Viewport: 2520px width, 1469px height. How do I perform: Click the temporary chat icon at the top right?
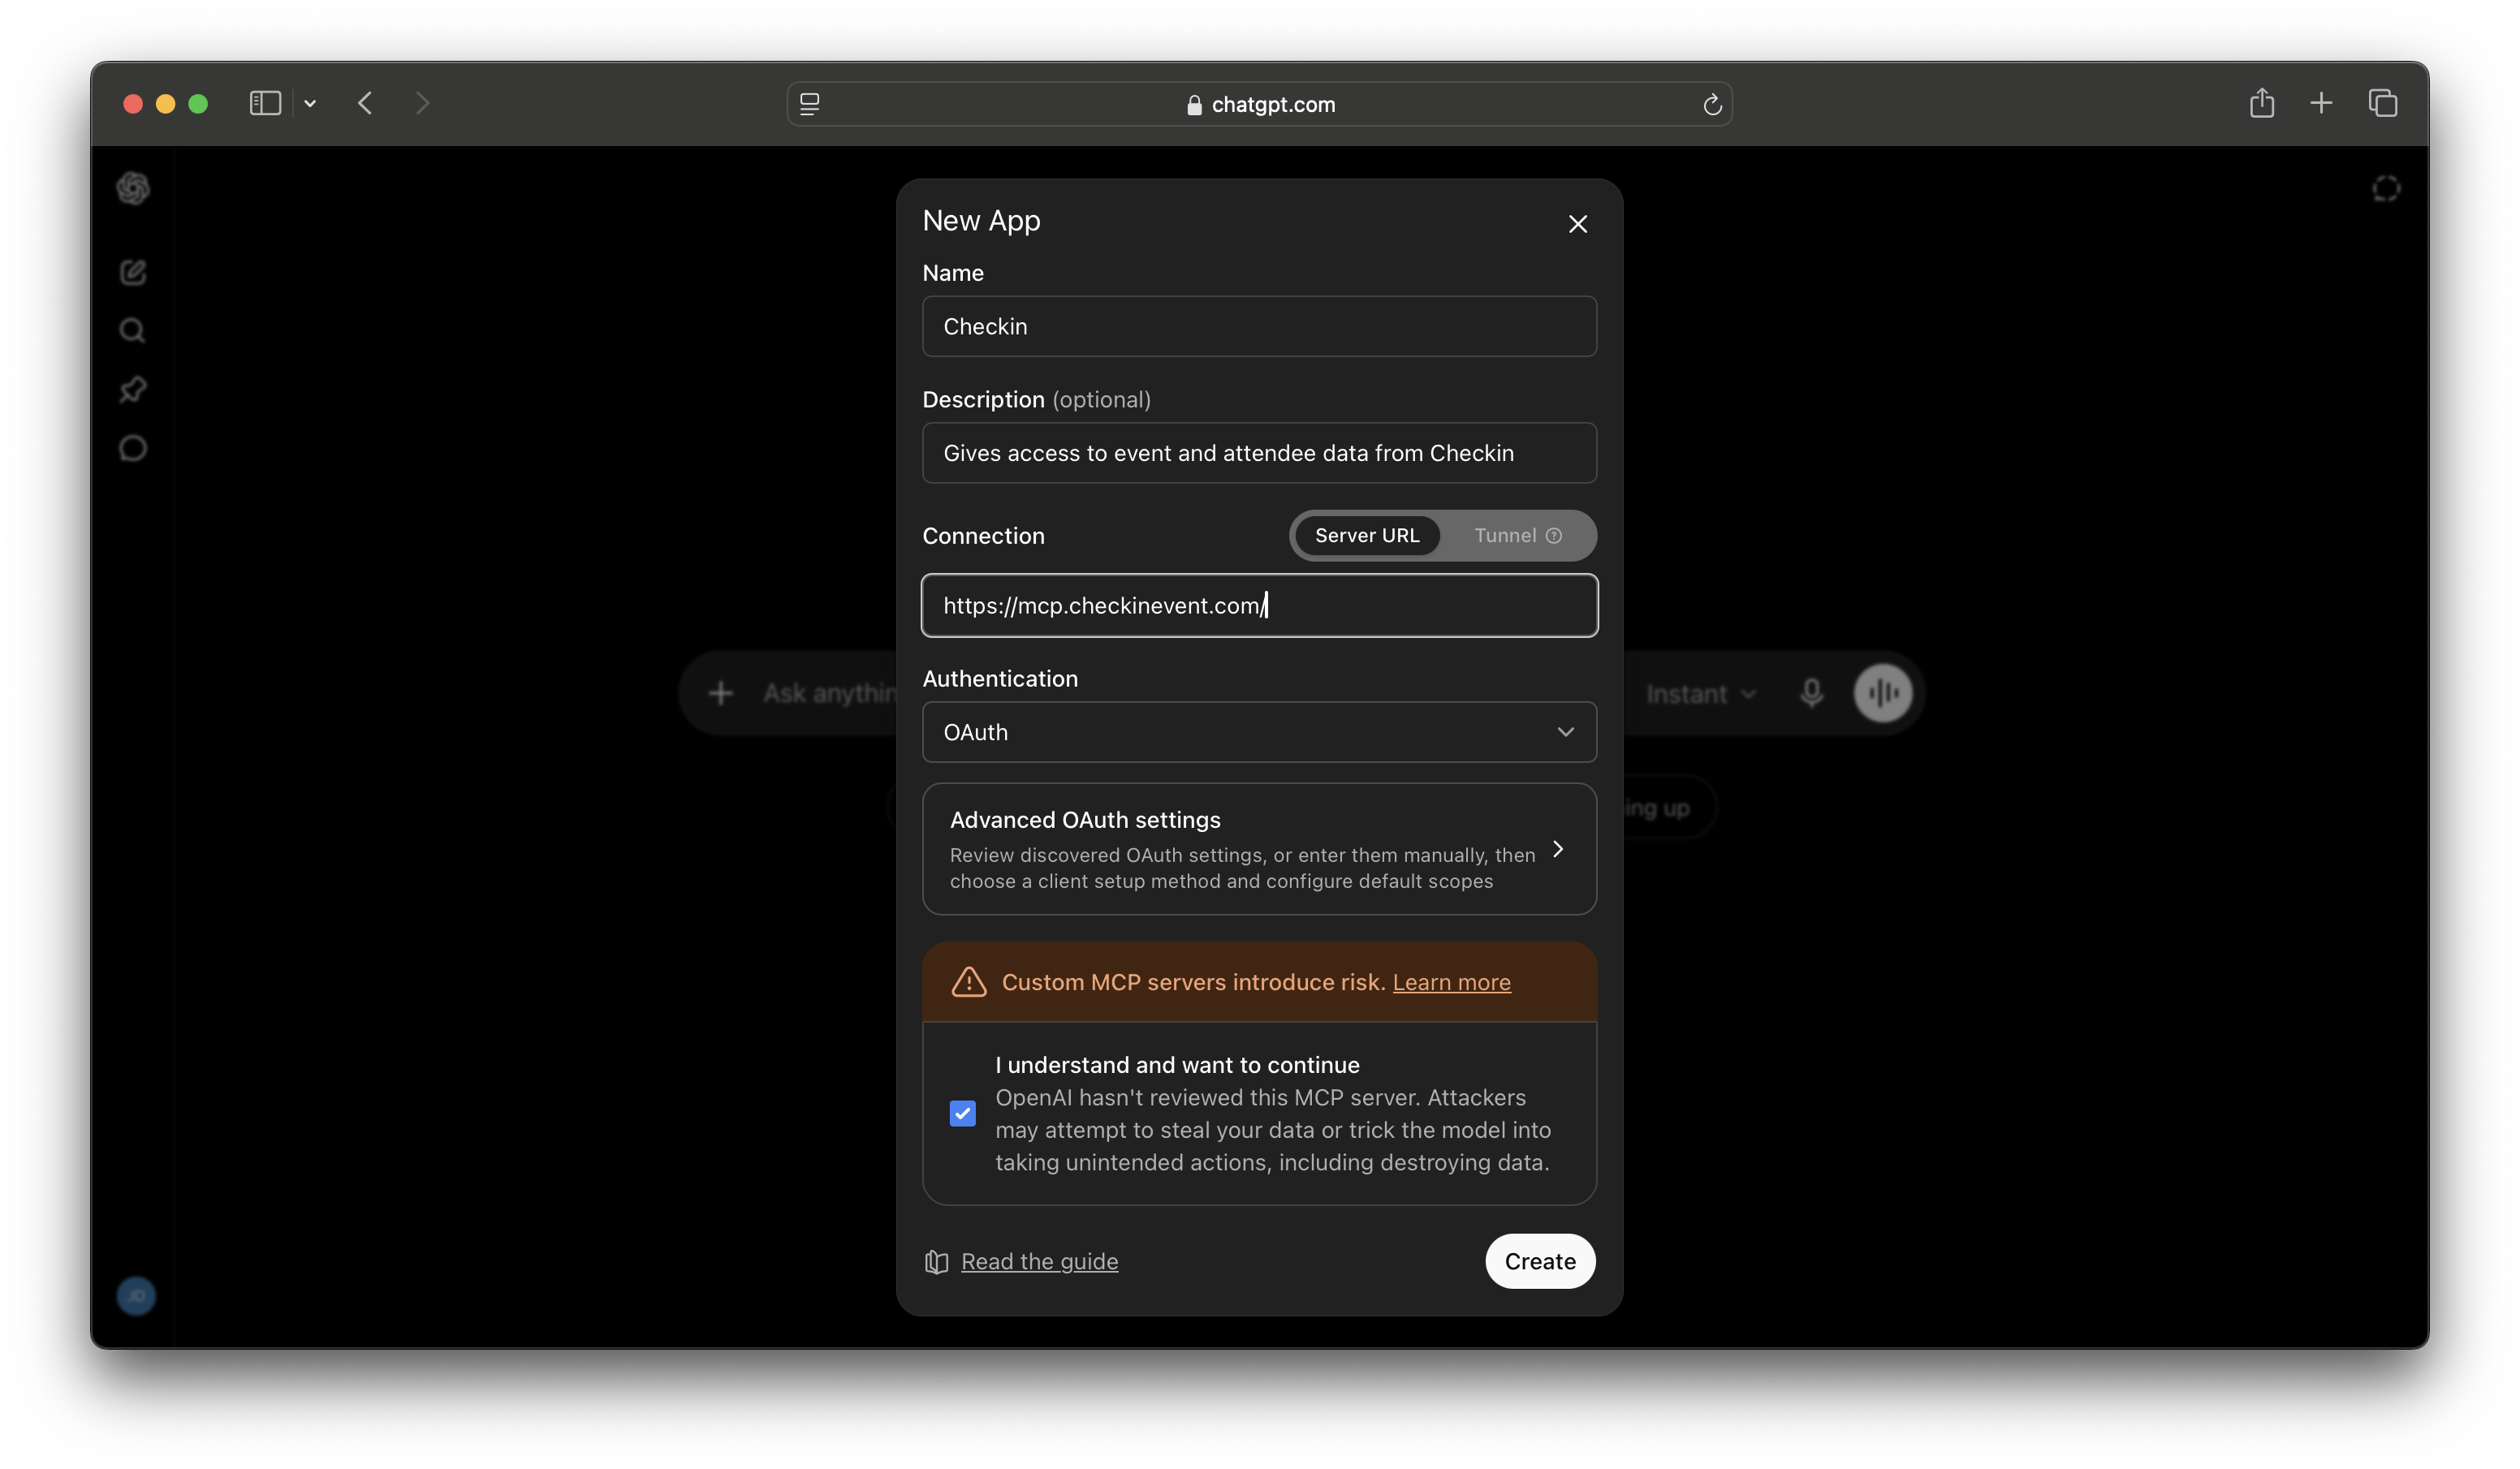pos(2386,188)
